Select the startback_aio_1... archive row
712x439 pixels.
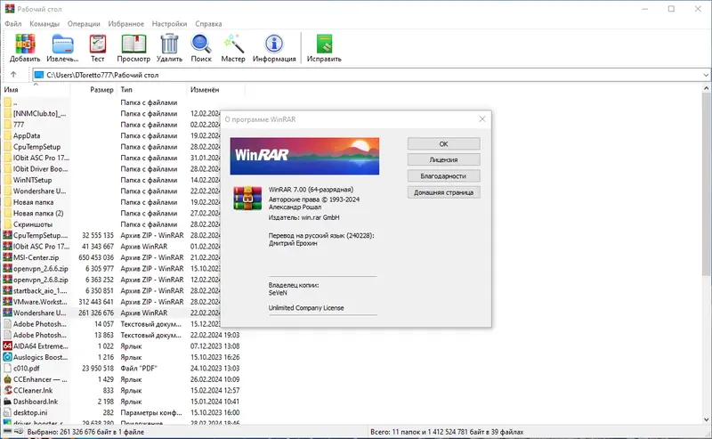click(111, 290)
